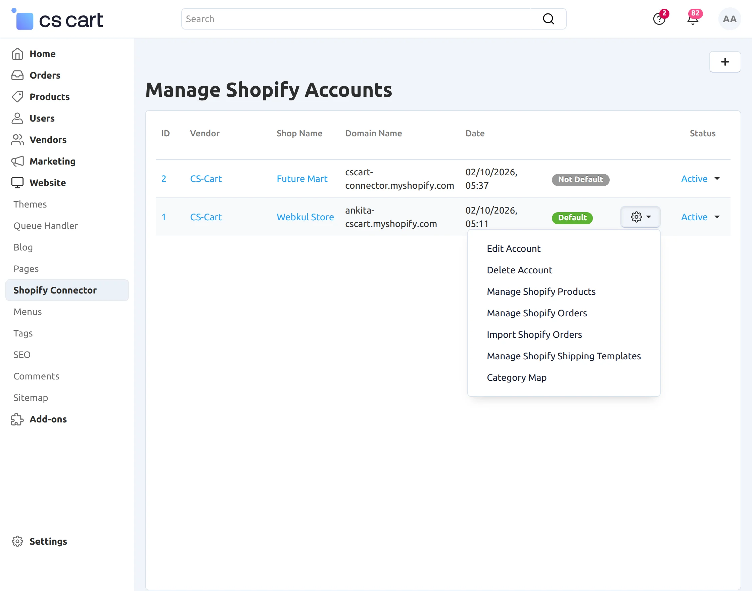Click the Not Default badge for Future Mart
Screen dimensions: 752x591
580,180
